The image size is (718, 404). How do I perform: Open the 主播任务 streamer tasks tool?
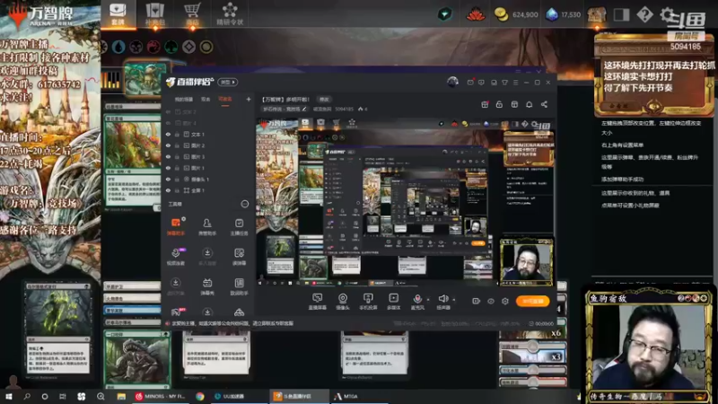(239, 226)
